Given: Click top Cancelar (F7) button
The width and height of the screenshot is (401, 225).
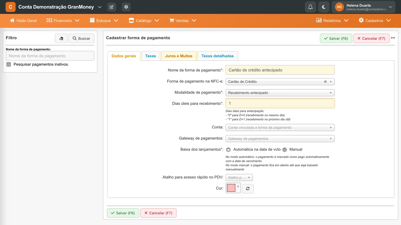Looking at the screenshot, I should click(371, 38).
